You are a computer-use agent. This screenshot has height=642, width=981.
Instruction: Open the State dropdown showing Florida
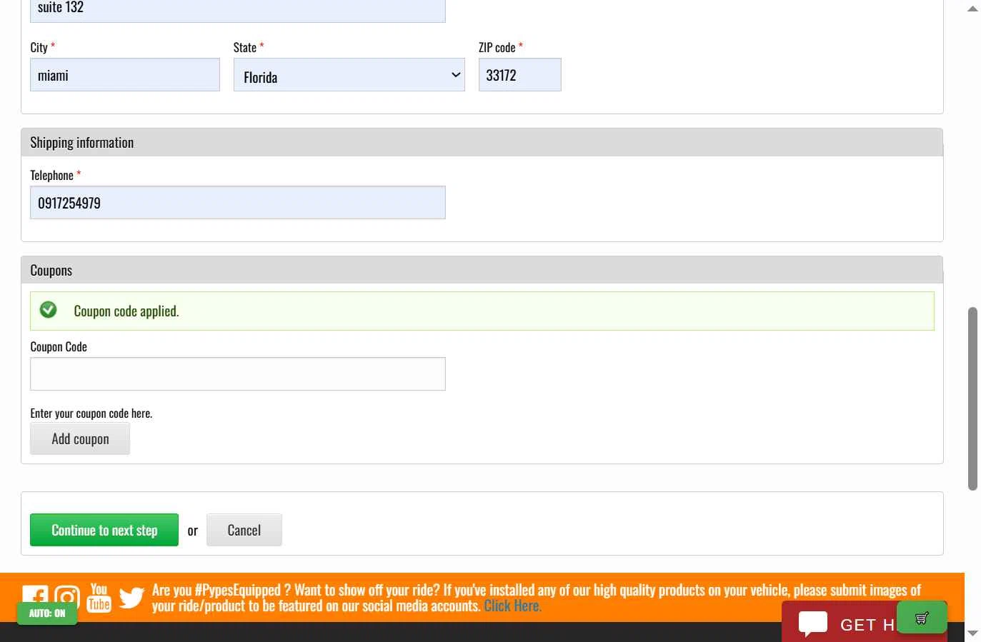349,75
